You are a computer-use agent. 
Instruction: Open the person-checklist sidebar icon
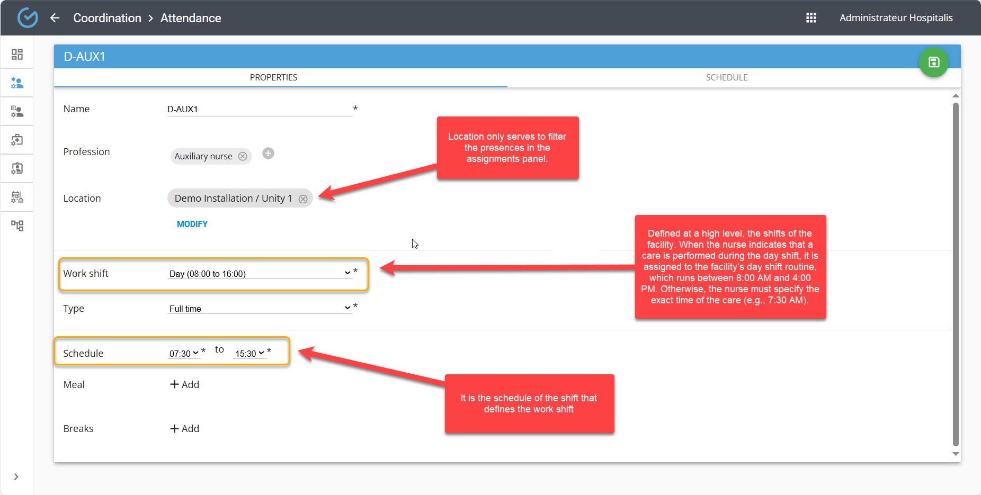pyautogui.click(x=17, y=112)
